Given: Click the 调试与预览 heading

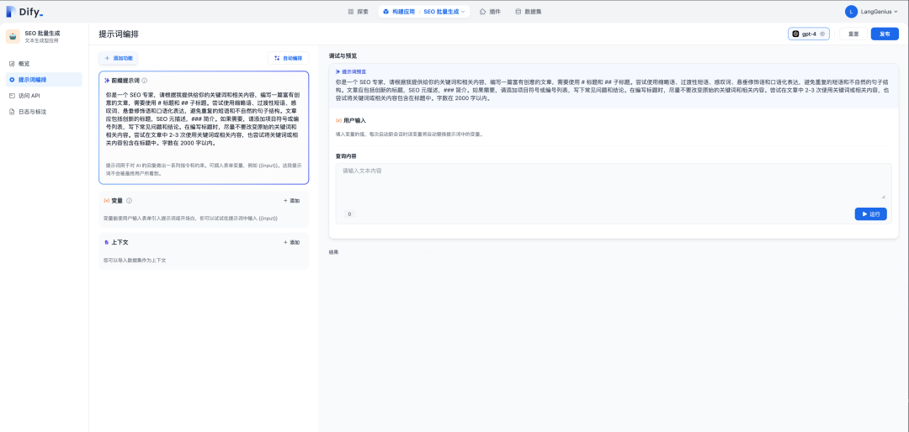Looking at the screenshot, I should 343,55.
